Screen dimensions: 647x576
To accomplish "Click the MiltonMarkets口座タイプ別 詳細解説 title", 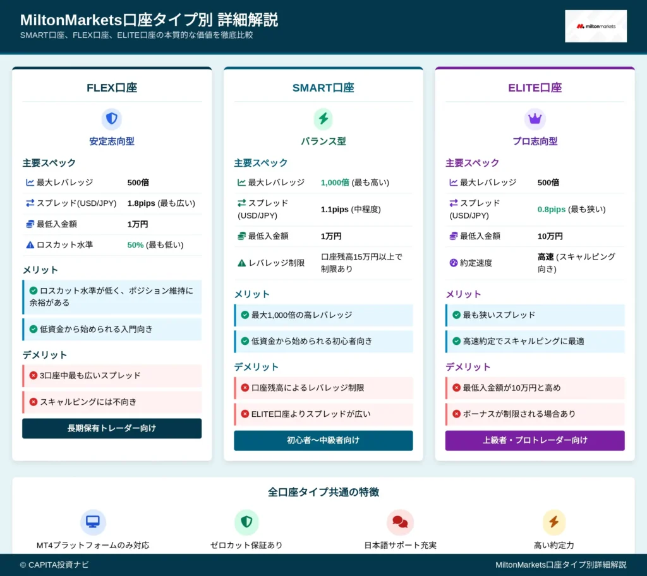I will (x=149, y=20).
